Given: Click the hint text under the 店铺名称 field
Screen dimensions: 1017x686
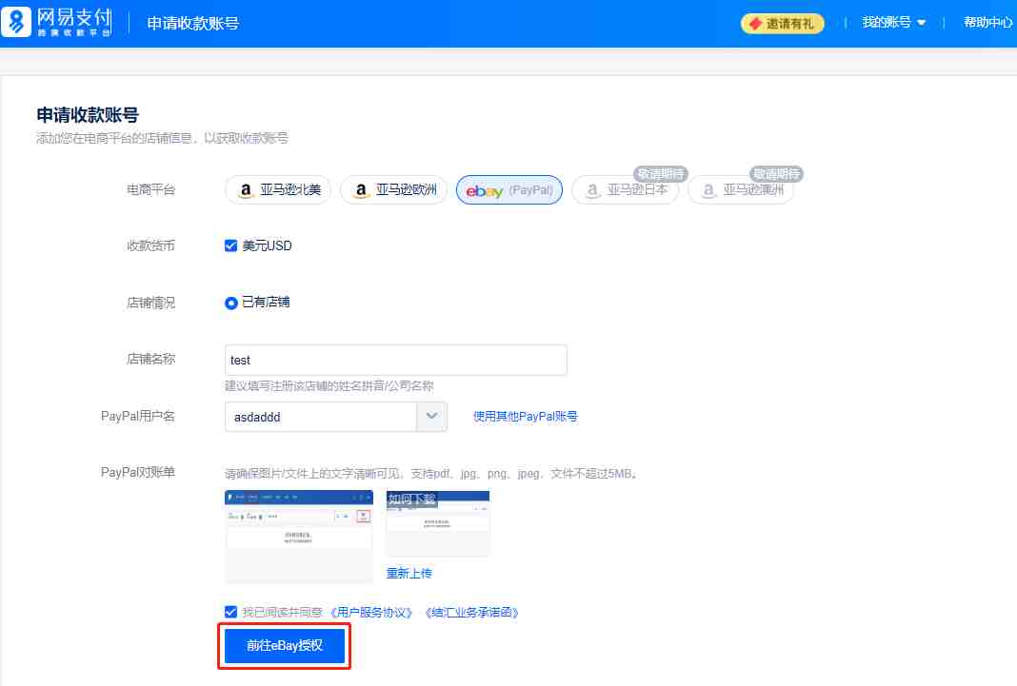Looking at the screenshot, I should pyautogui.click(x=329, y=386).
